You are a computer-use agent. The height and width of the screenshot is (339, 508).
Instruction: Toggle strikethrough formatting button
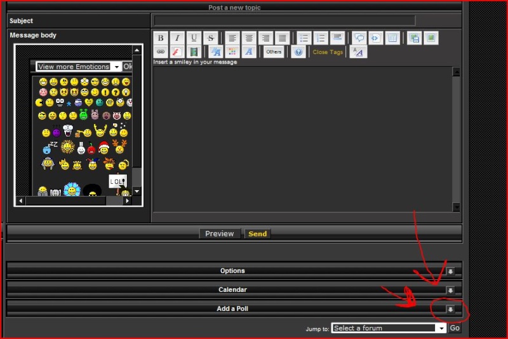(x=211, y=38)
